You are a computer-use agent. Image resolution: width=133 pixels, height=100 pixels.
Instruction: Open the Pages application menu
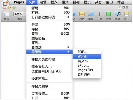coord(19,2)
